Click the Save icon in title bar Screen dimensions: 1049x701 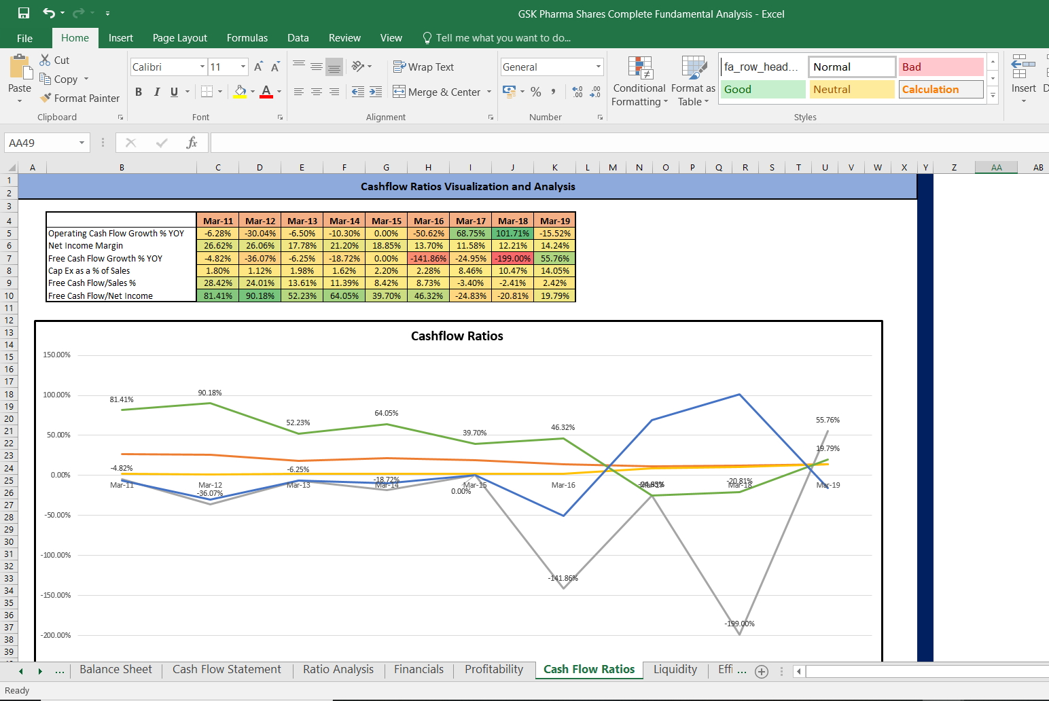[x=24, y=13]
